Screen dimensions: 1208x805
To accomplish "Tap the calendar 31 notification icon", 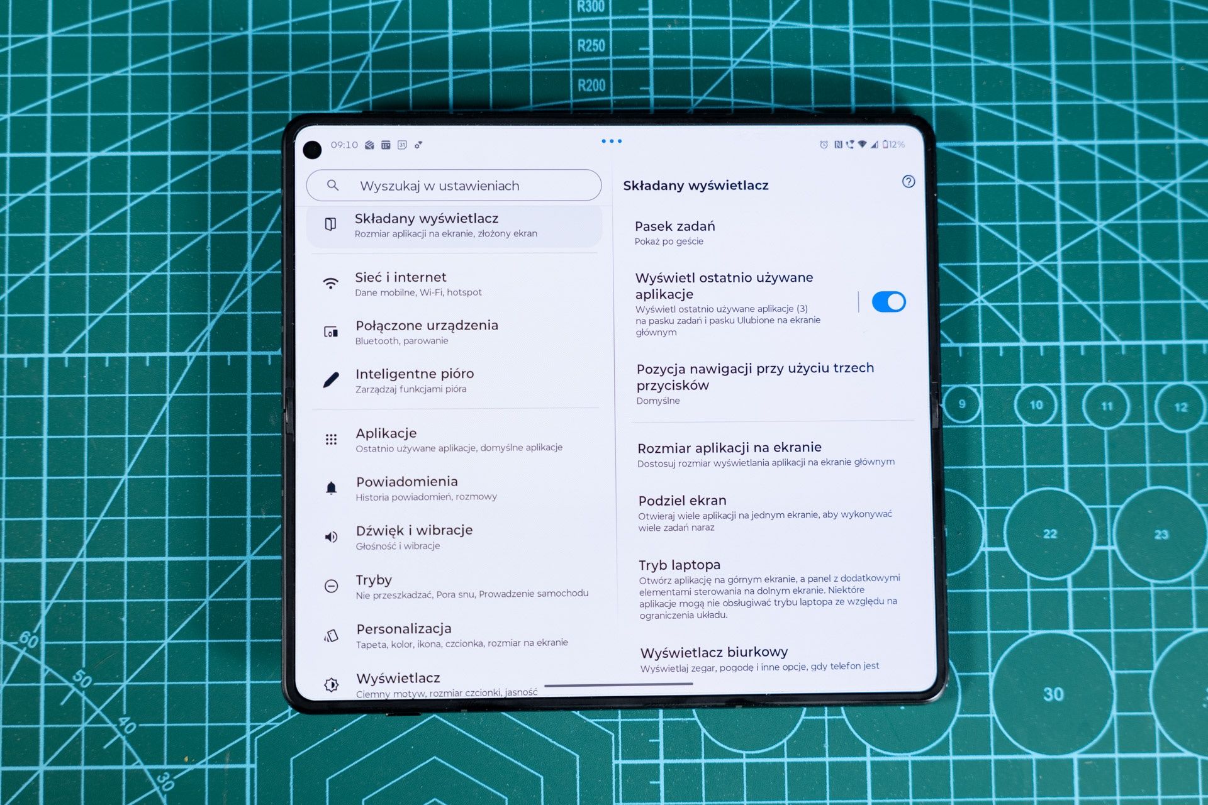I will 402,145.
